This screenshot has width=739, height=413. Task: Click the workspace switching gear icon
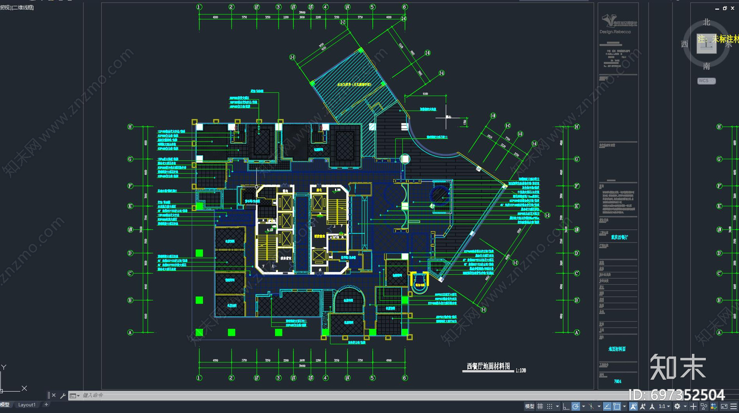coord(677,407)
